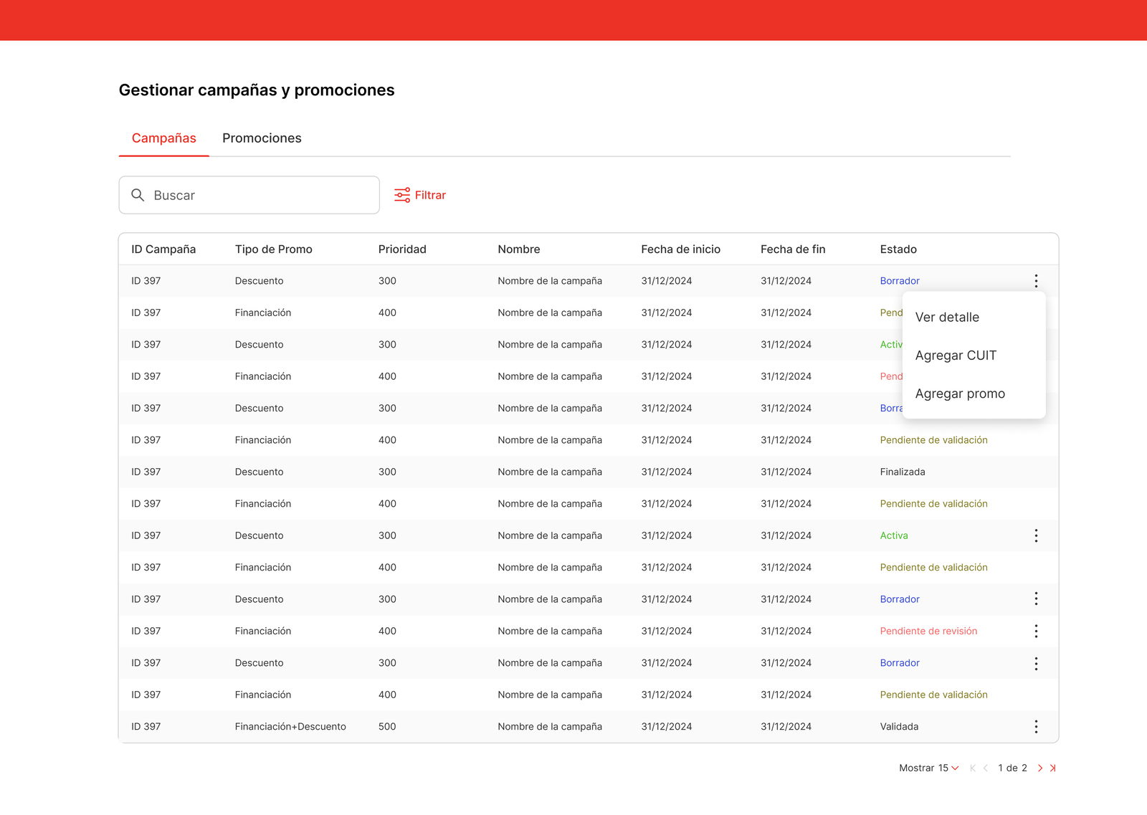Expand the Mostrar 15 rows dropdown

[x=929, y=768]
